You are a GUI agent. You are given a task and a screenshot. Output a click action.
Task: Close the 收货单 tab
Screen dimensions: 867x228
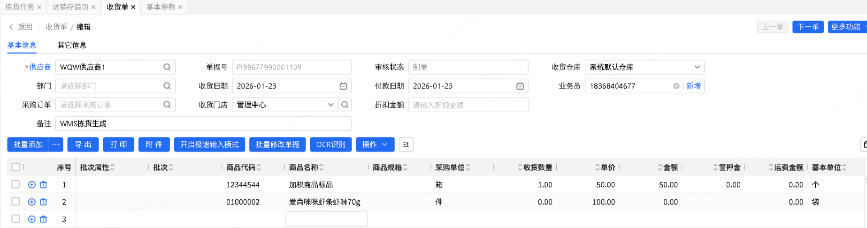coord(133,7)
